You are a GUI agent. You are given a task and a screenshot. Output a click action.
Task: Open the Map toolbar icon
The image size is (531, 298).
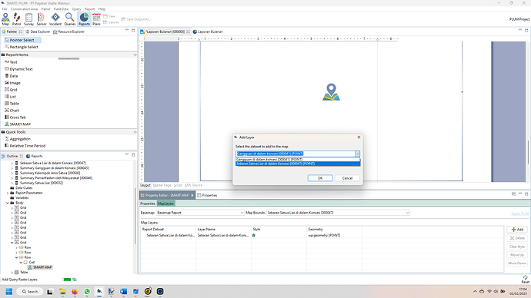pos(5,19)
